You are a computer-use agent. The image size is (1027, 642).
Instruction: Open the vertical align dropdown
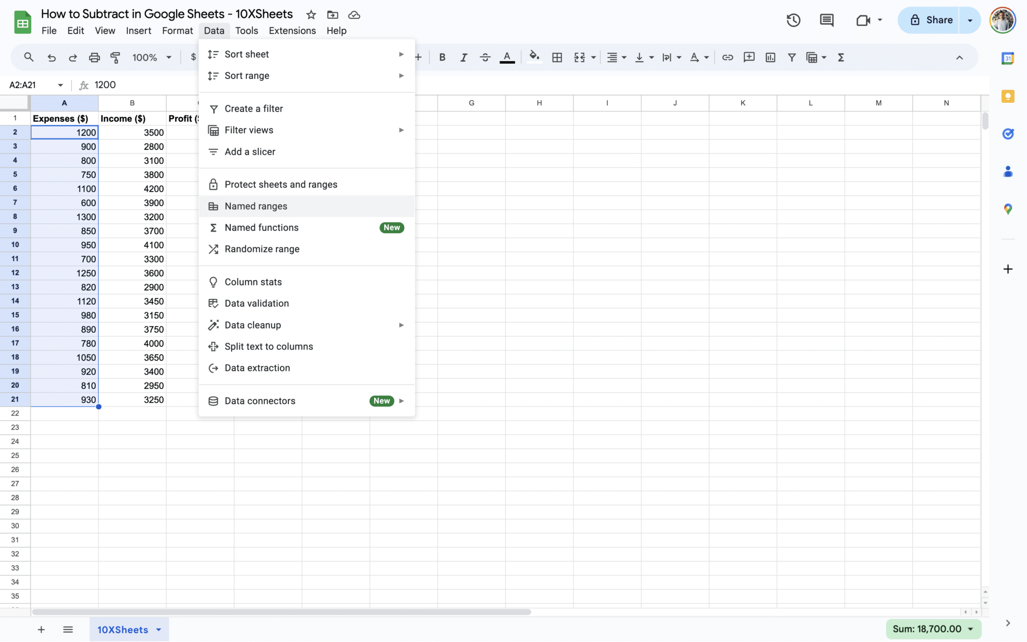tap(644, 57)
